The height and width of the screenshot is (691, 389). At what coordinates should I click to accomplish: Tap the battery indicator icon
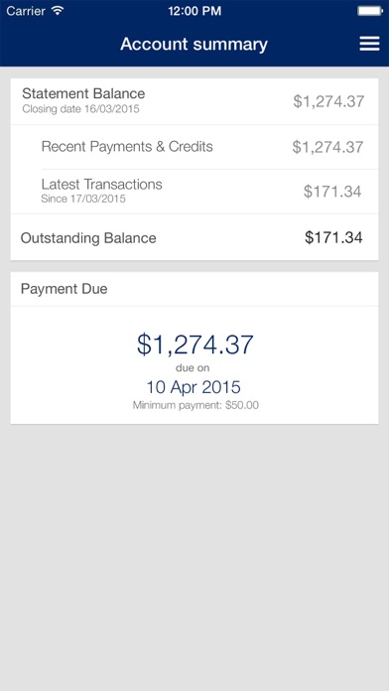[x=370, y=11]
